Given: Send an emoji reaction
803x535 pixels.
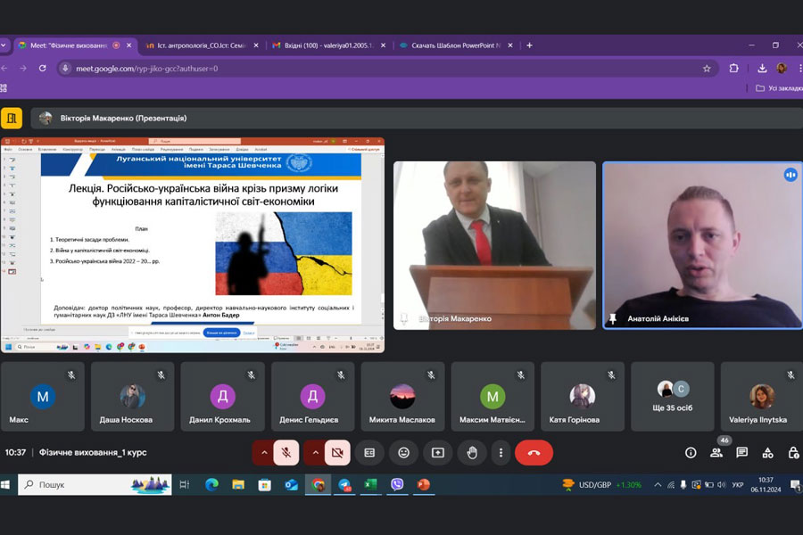Looking at the screenshot, I should (403, 453).
